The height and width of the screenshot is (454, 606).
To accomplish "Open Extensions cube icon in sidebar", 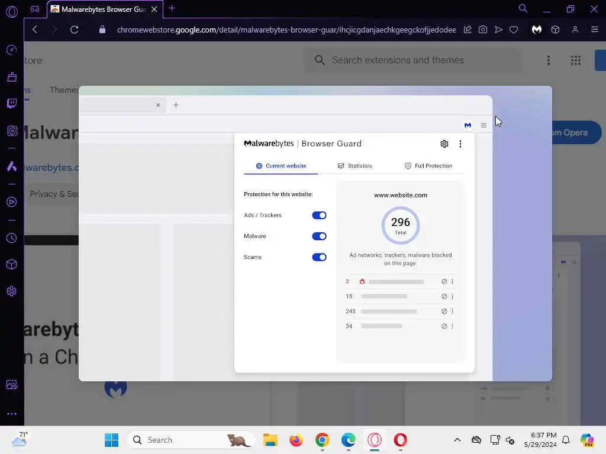I will (12, 264).
